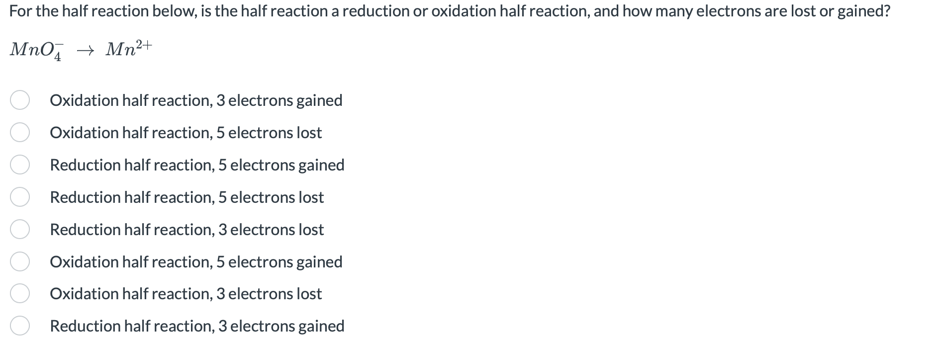This screenshot has width=945, height=340.
Task: Choose the last answer option circle
Action: pyautogui.click(x=20, y=326)
